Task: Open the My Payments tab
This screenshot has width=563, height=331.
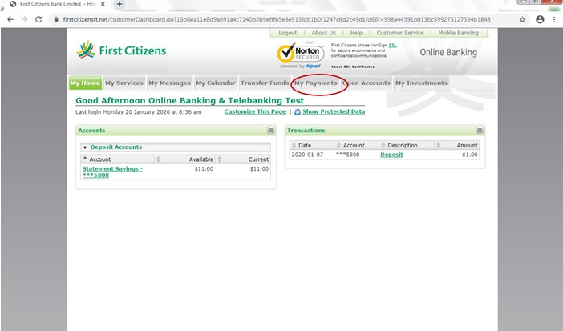Action: pos(315,83)
